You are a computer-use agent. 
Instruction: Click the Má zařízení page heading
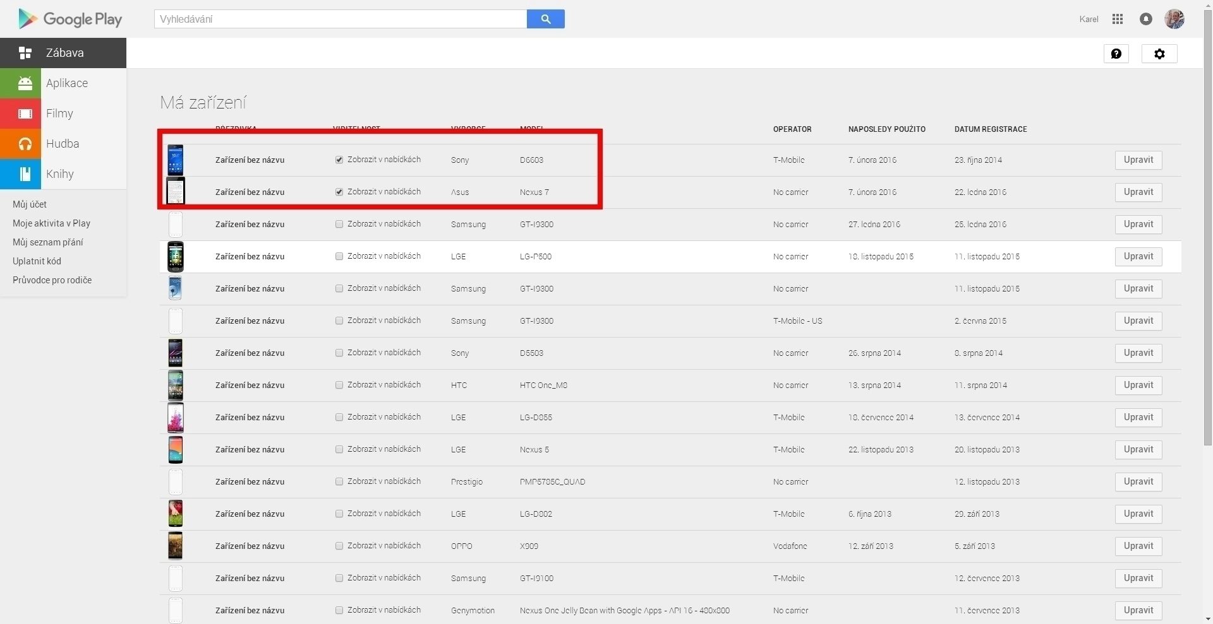coord(203,102)
